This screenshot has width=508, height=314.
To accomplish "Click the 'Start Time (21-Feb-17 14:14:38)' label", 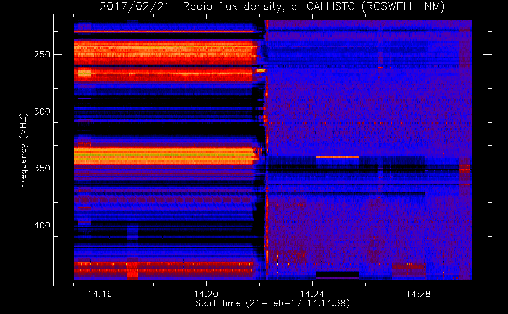I will [272, 303].
